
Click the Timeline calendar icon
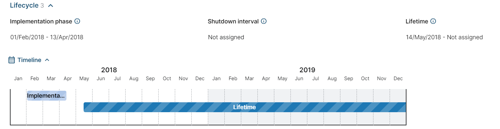[x=12, y=60]
